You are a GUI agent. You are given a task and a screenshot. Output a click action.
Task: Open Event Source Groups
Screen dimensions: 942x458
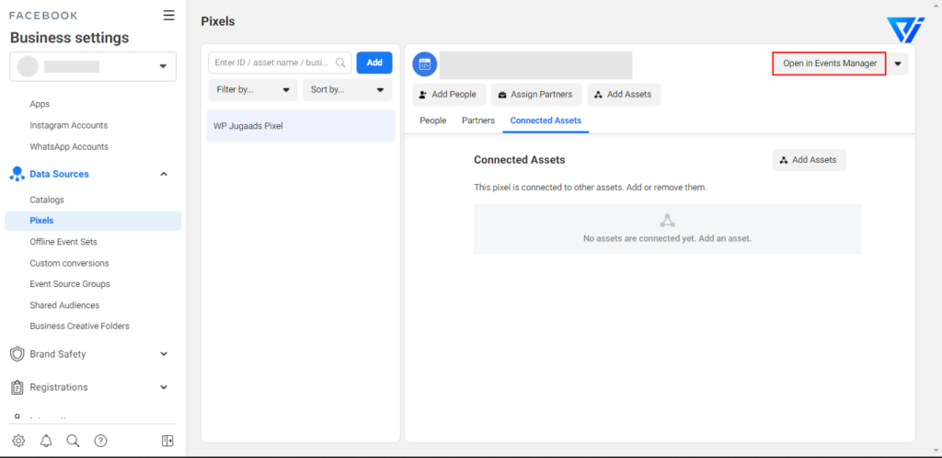70,284
